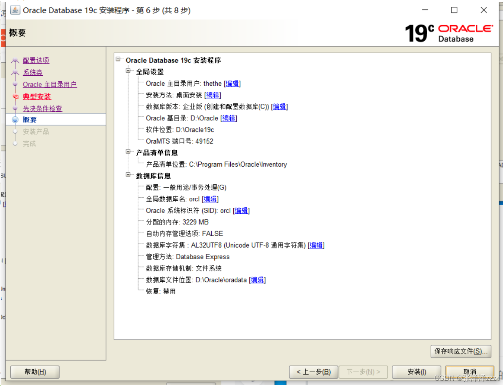503x386 pixels.
Task: Edit the Oracle 基目录 D:\Oracle setting
Action: click(x=229, y=118)
